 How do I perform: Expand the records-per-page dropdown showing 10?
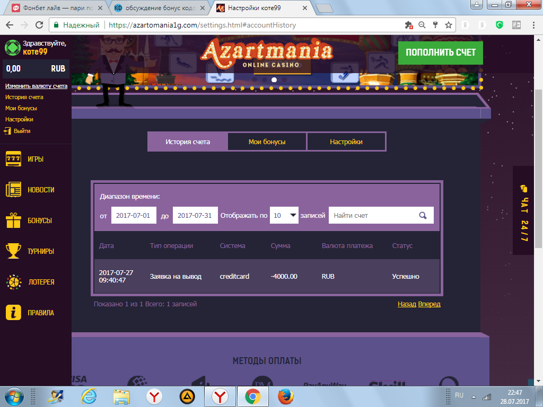284,215
